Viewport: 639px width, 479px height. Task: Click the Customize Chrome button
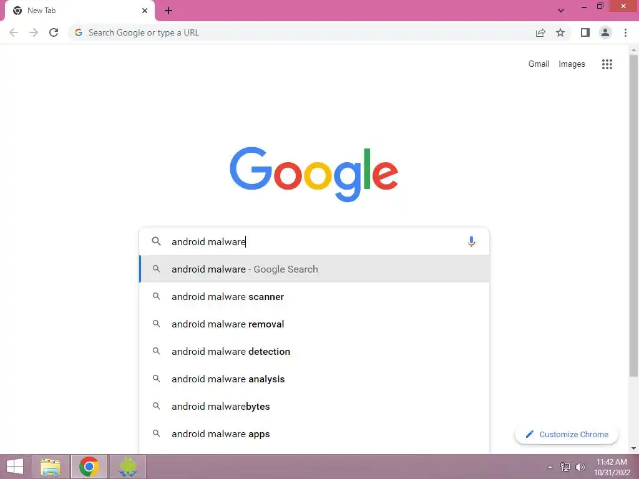coord(567,434)
